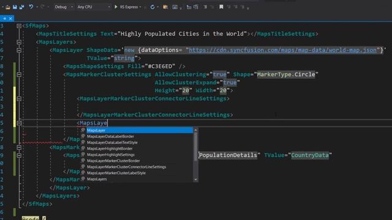Click the Uncomment selected lines icon
The height and width of the screenshot is (220, 392).
click(x=196, y=7)
